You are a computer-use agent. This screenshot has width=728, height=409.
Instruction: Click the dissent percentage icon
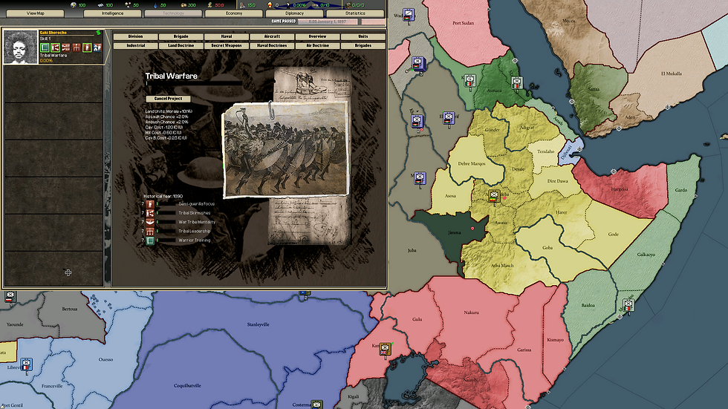288,5
